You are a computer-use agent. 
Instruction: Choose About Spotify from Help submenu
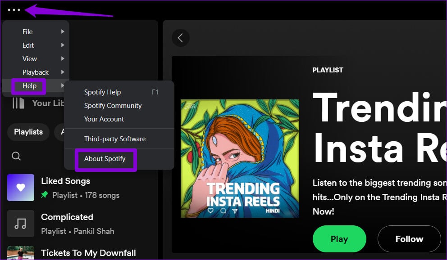point(105,159)
